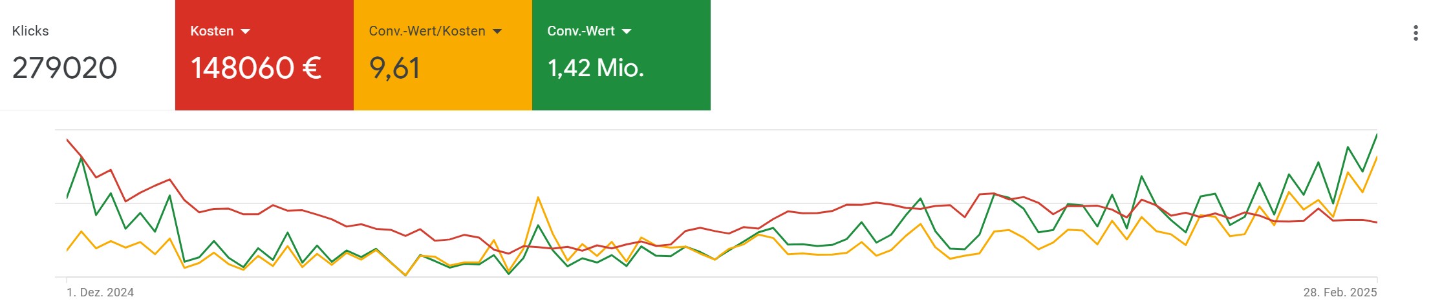Click the 28. Feb. 2025 end date label
This screenshot has height=308, width=1442.
(1340, 293)
